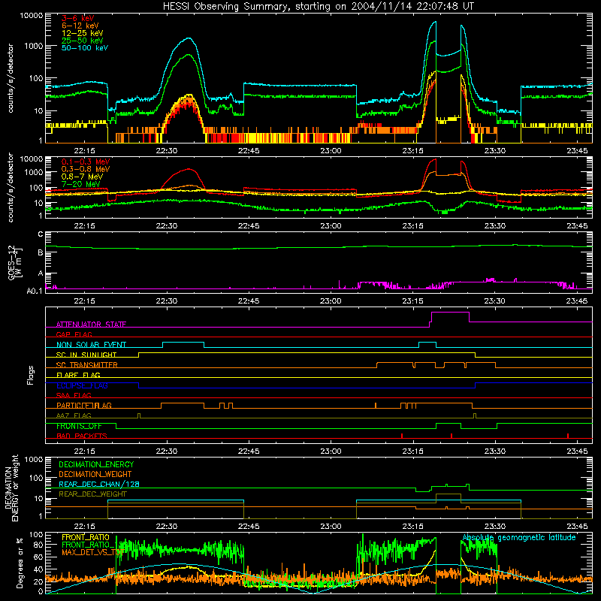Click the red 0.1-0.3 MeV legend label
Screen dimensions: 601x601
(x=86, y=162)
